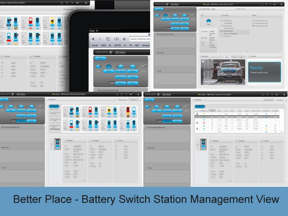Click the settings gear in the bottom-left window header
The height and width of the screenshot is (216, 288).
point(138,94)
